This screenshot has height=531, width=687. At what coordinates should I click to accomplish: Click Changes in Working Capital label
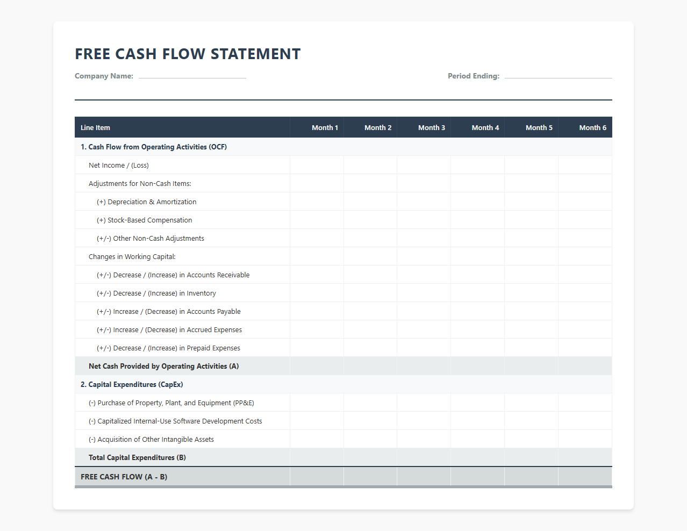pos(132,256)
